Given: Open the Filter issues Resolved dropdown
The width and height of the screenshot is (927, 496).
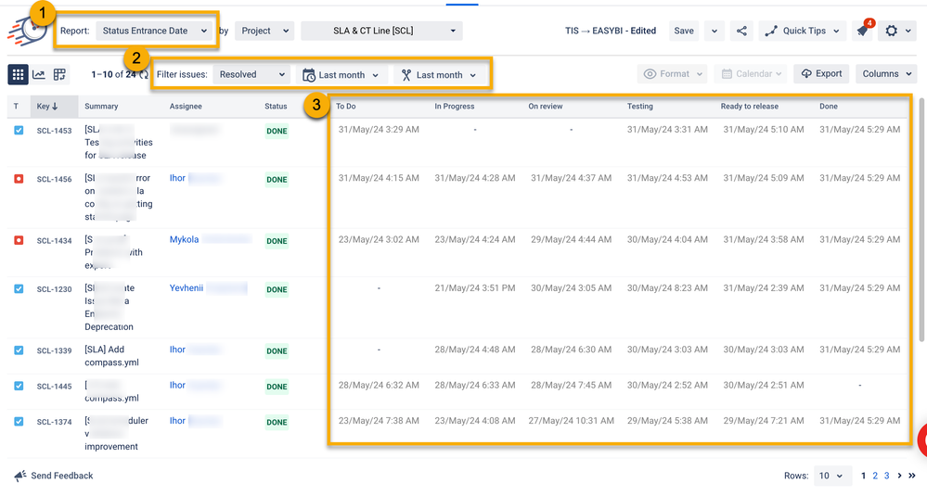Looking at the screenshot, I should [251, 74].
